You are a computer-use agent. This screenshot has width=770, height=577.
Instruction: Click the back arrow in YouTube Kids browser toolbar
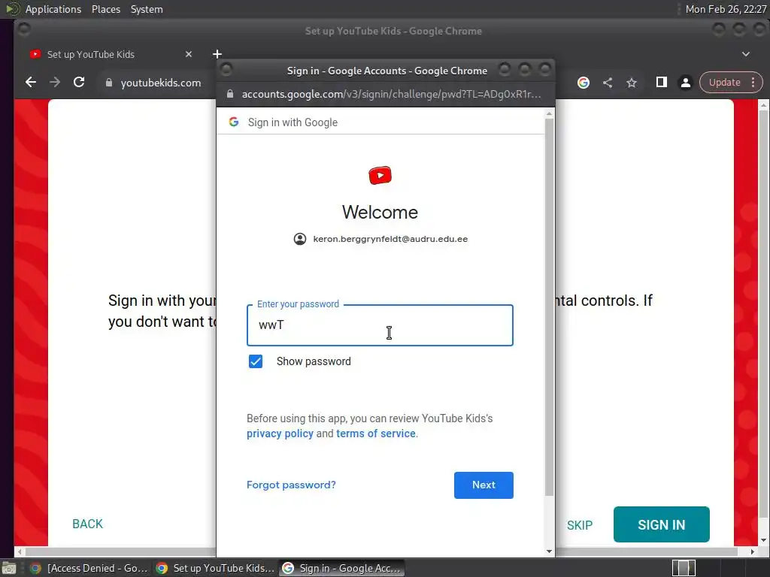click(x=30, y=83)
